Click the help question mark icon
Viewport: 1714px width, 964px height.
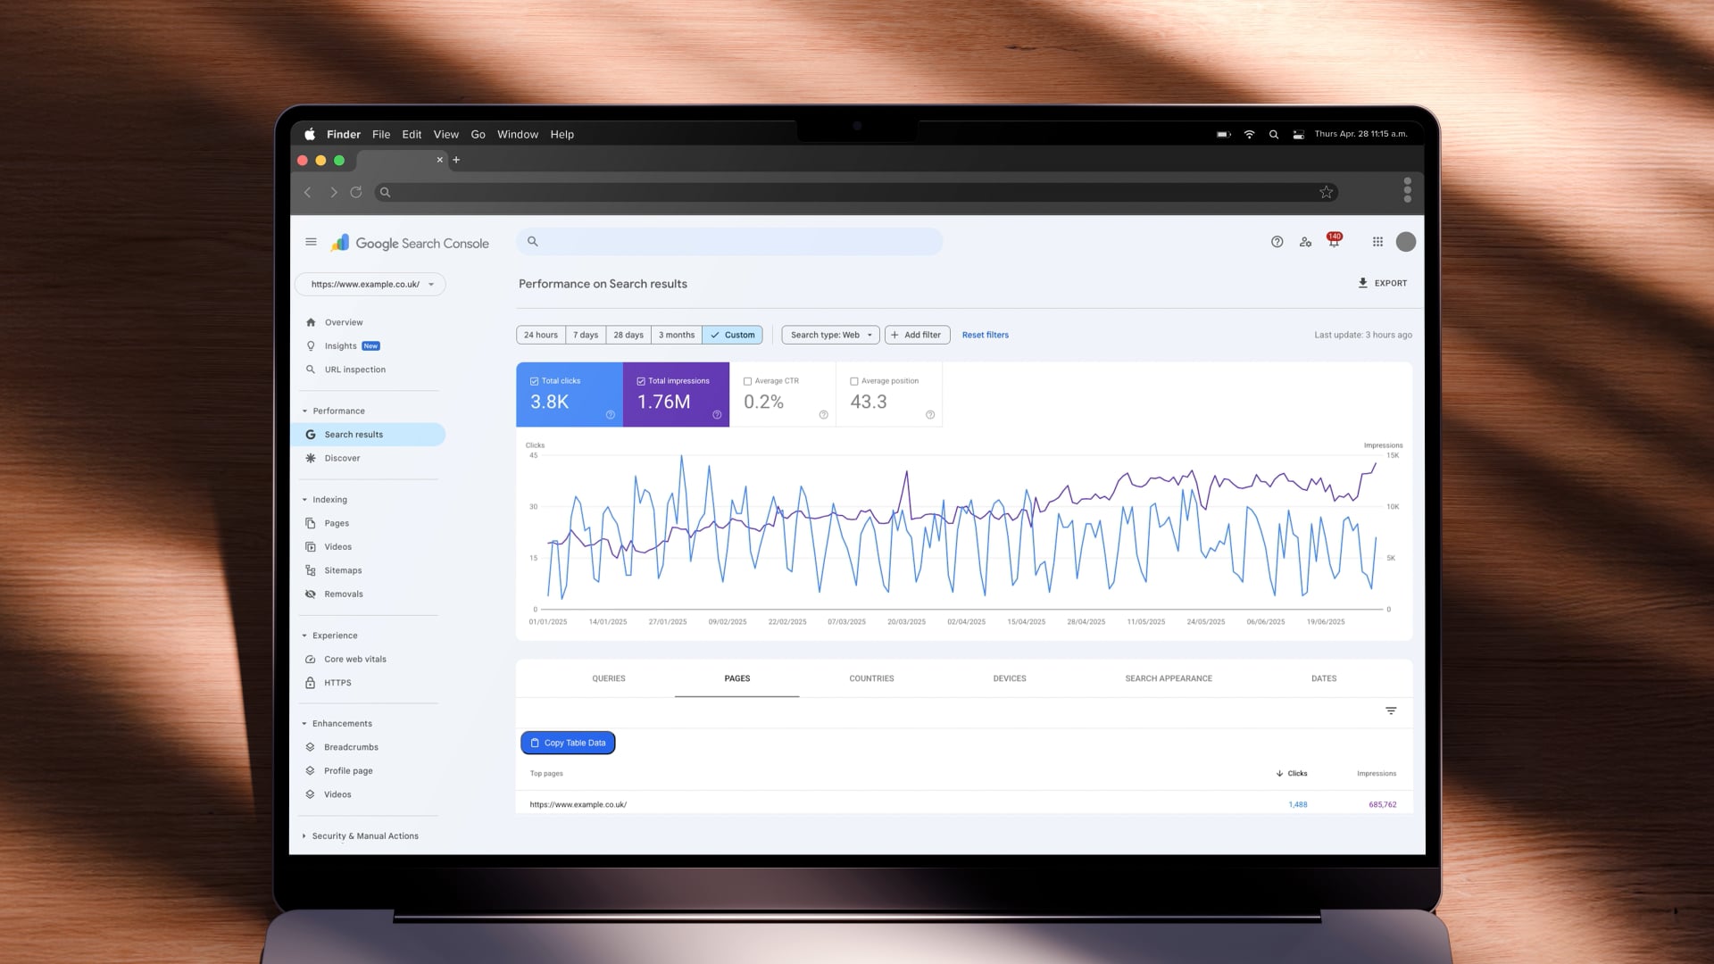point(1277,242)
